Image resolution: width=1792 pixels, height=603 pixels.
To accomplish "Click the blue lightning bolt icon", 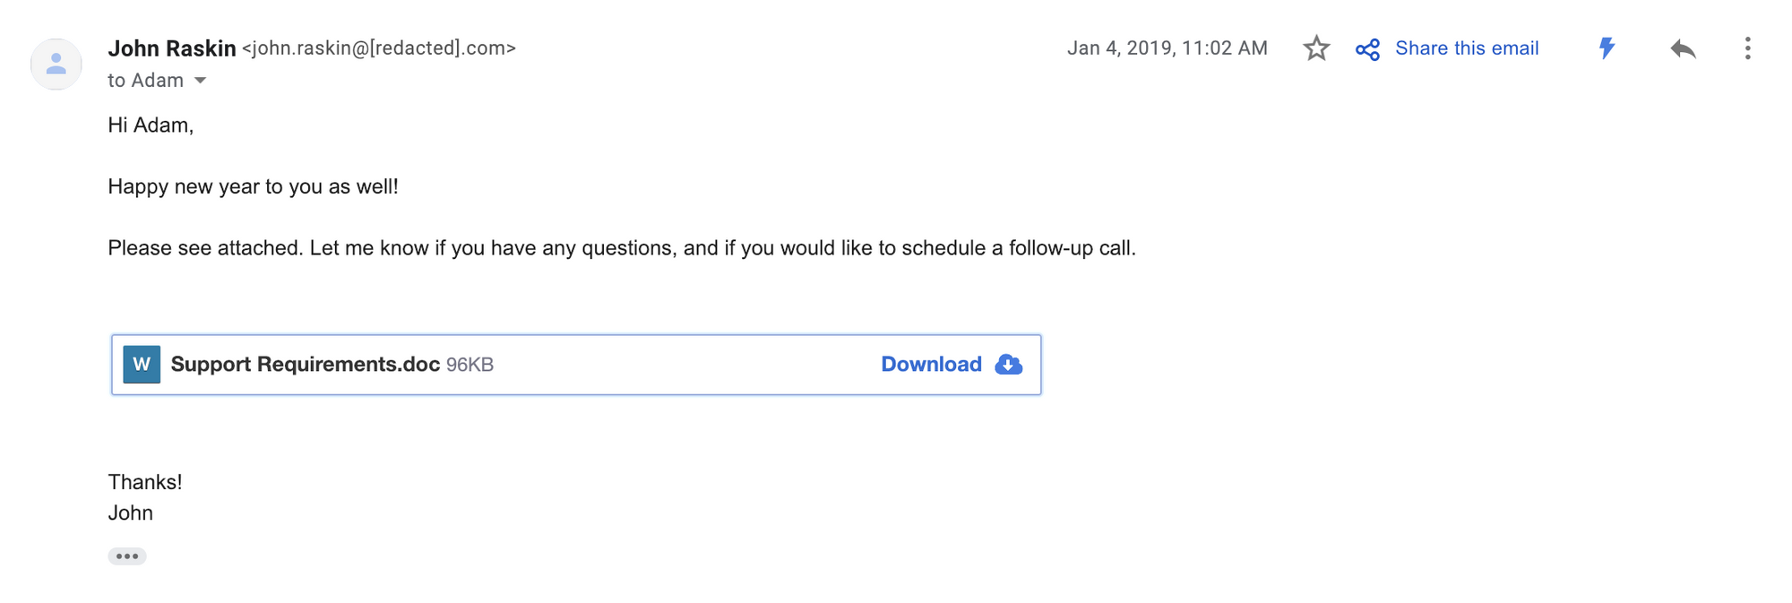I will (1607, 48).
